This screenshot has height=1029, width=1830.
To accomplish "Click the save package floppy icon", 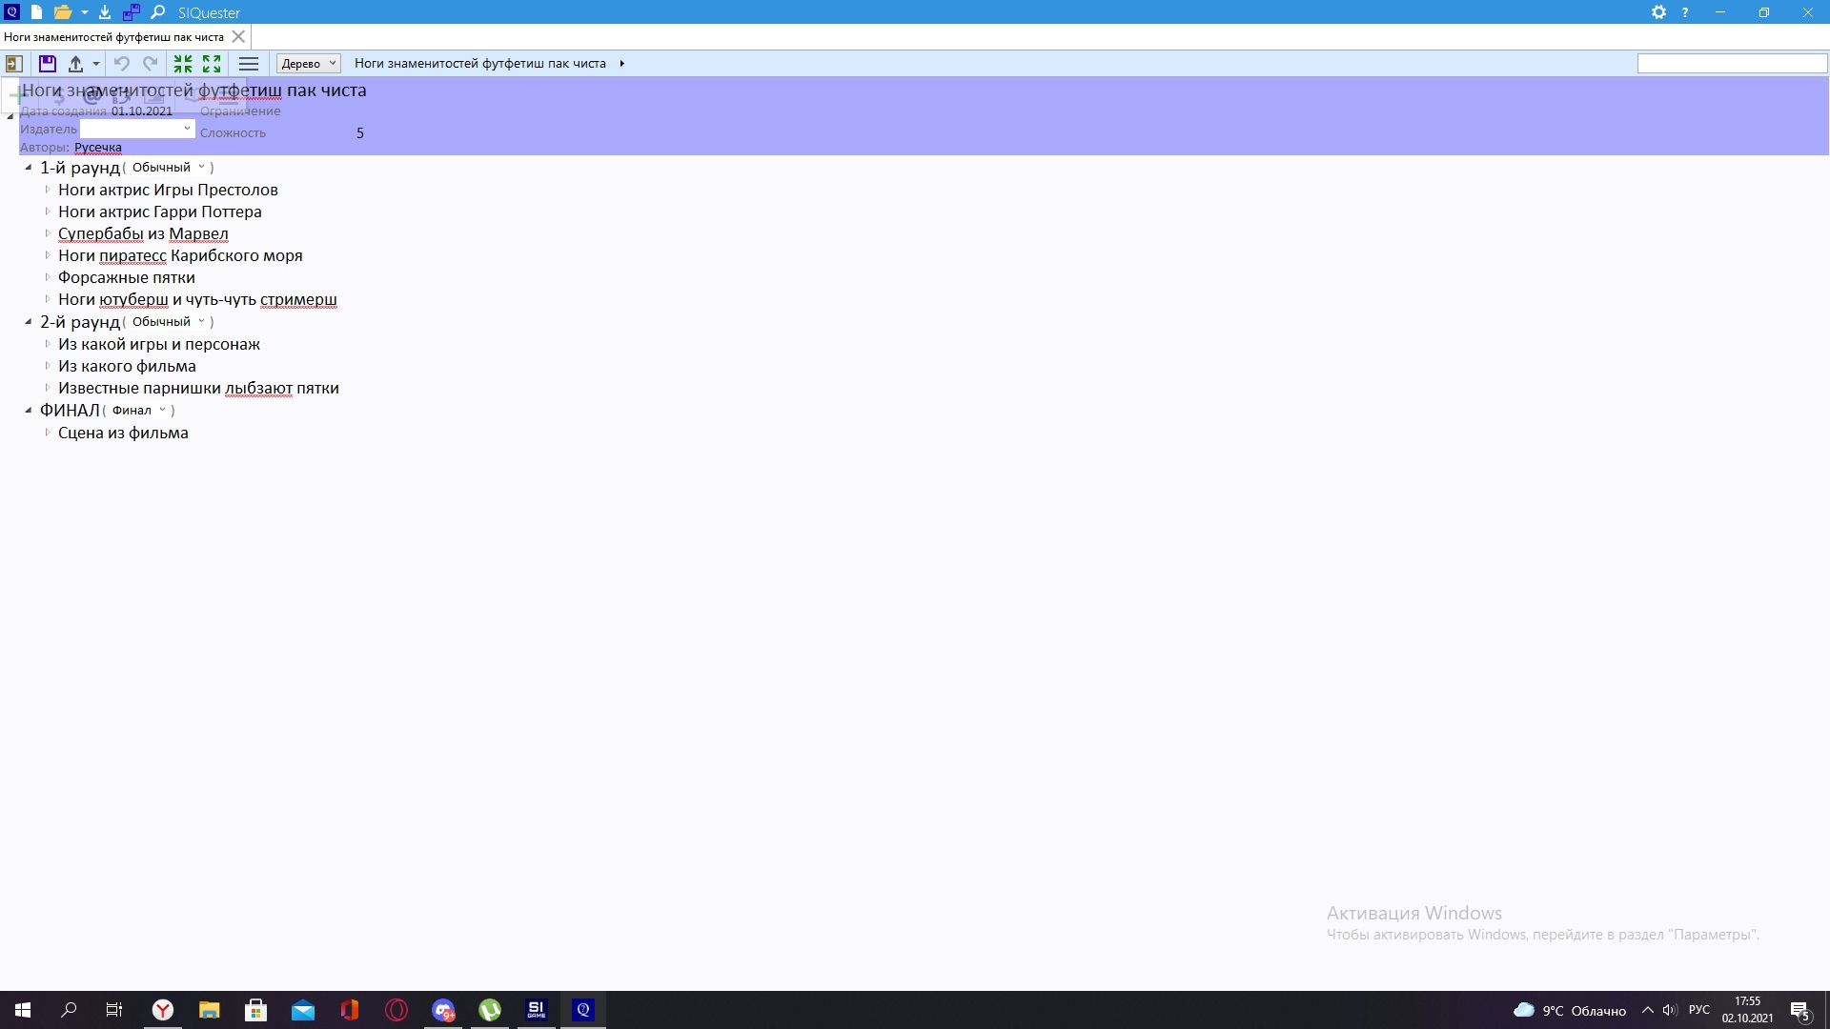I will point(47,64).
